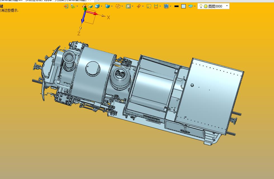The width and height of the screenshot is (274, 179).
Task: Open the section view dropdown arrow
Action: tap(133, 6)
